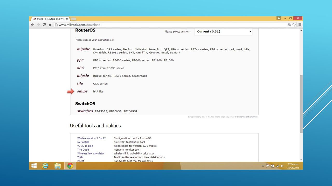Close the MikroTik tab
Image resolution: width=332 pixels, height=186 pixels.
67,19
